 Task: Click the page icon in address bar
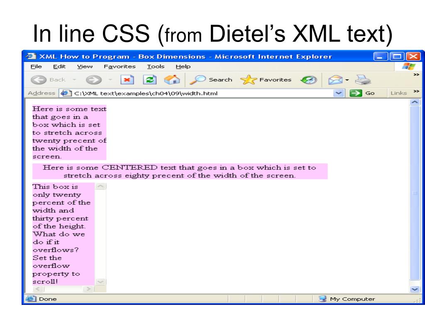[66, 93]
